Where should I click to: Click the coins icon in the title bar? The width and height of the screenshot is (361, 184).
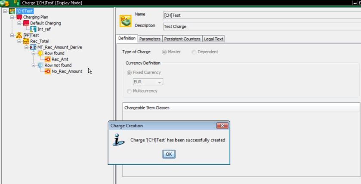(4, 3)
